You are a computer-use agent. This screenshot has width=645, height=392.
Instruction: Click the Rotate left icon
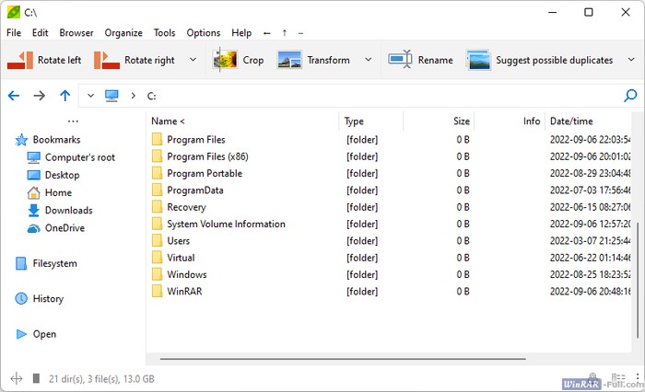click(20, 60)
